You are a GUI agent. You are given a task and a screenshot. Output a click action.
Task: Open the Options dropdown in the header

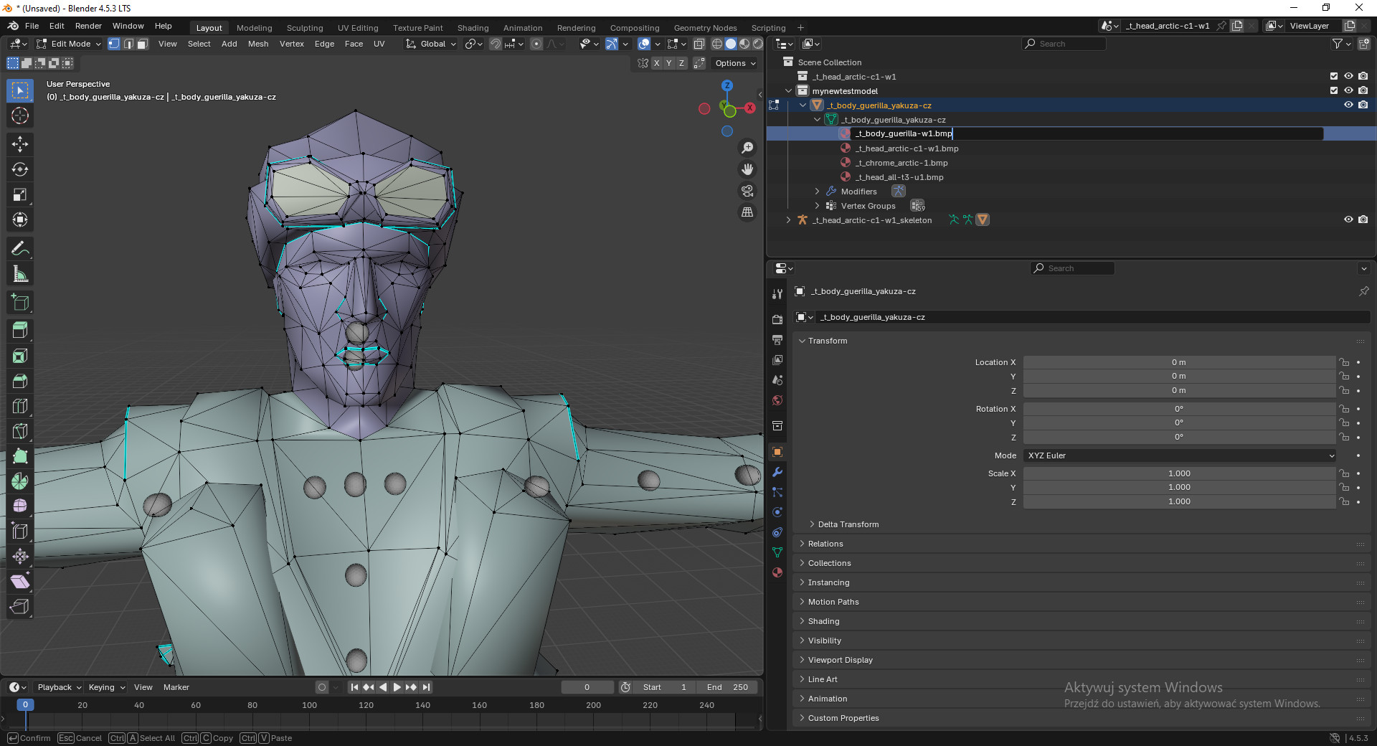734,63
